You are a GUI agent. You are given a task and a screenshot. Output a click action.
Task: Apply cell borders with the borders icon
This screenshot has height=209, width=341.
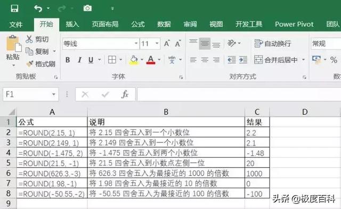pos(112,59)
